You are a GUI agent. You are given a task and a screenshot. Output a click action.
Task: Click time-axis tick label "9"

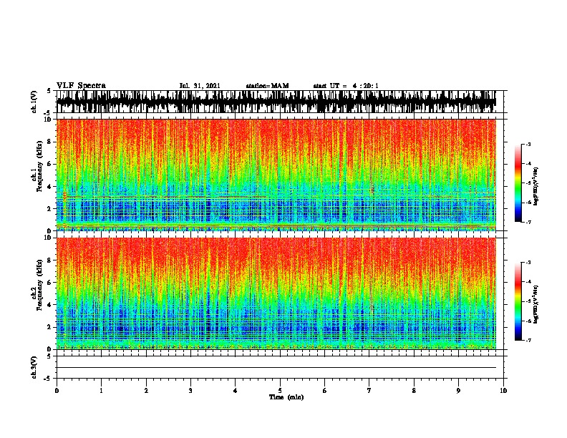458,391
